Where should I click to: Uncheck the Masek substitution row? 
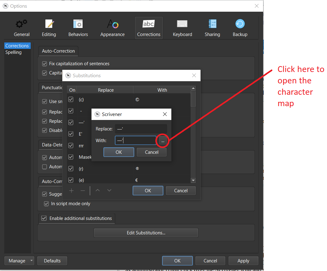tap(71, 157)
